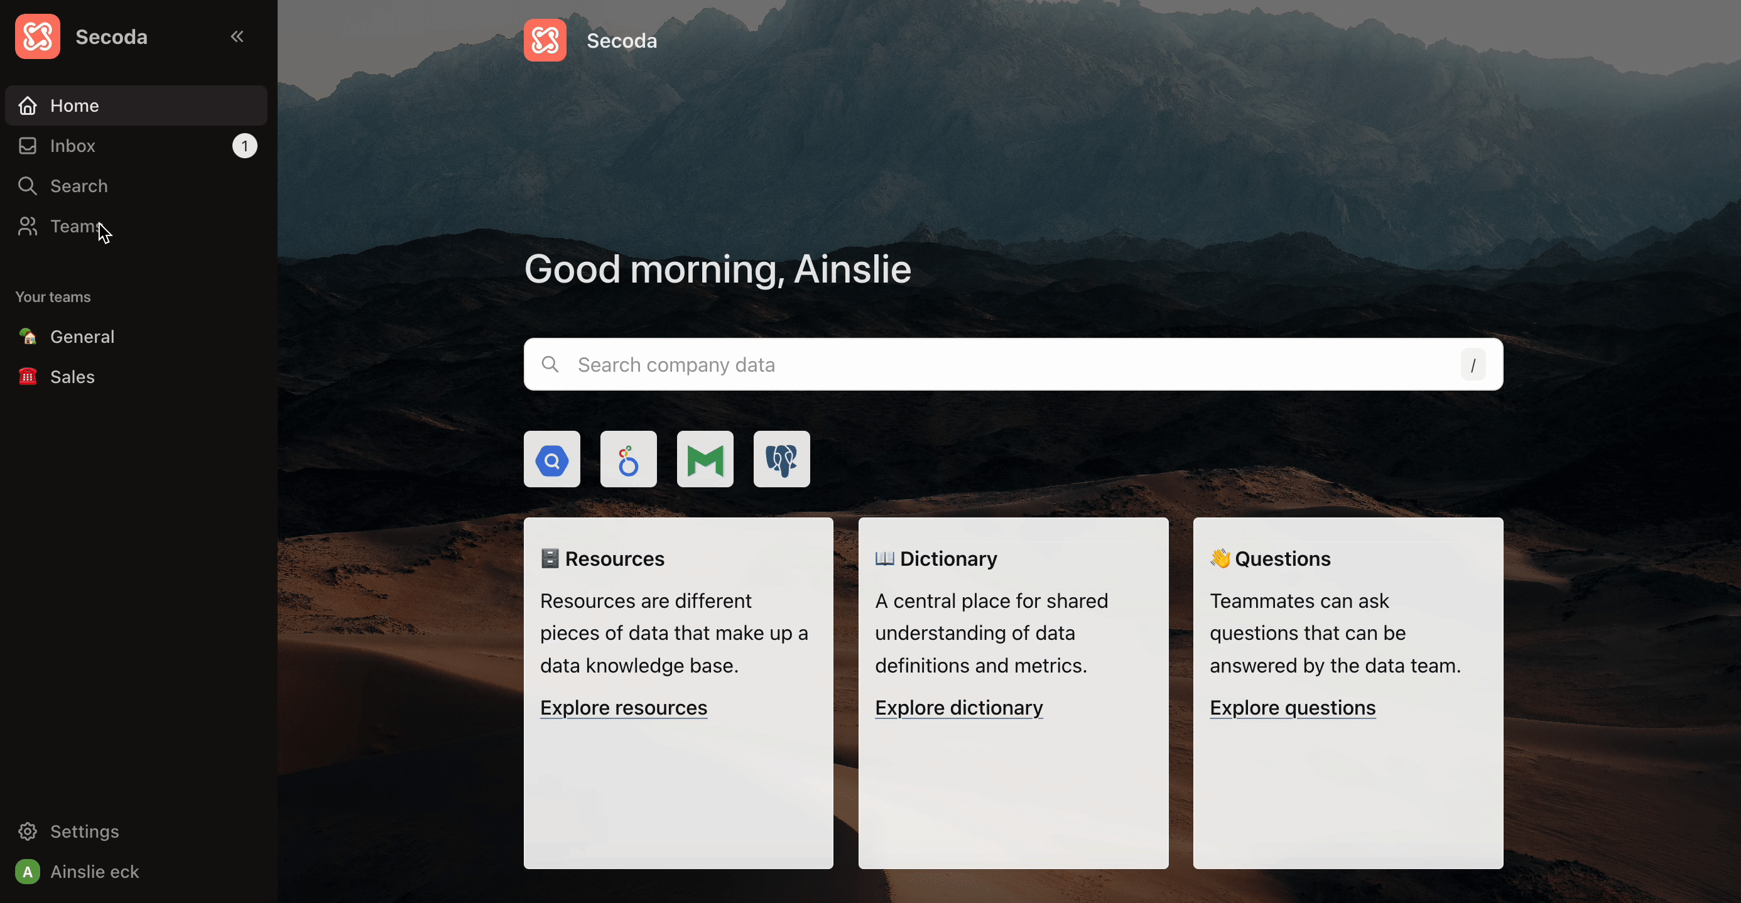Click the Your teams section label
The image size is (1741, 903).
53,297
